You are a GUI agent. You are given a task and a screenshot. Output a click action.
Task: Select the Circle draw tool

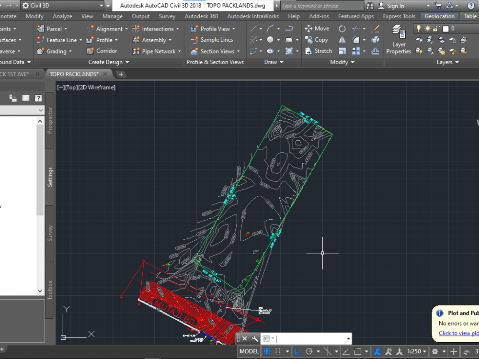270,40
